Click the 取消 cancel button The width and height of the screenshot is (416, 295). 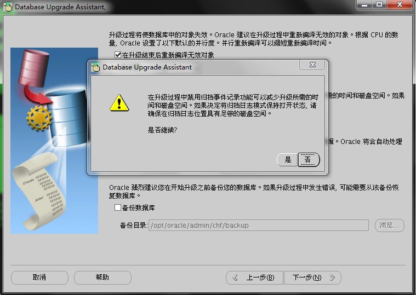coord(39,277)
